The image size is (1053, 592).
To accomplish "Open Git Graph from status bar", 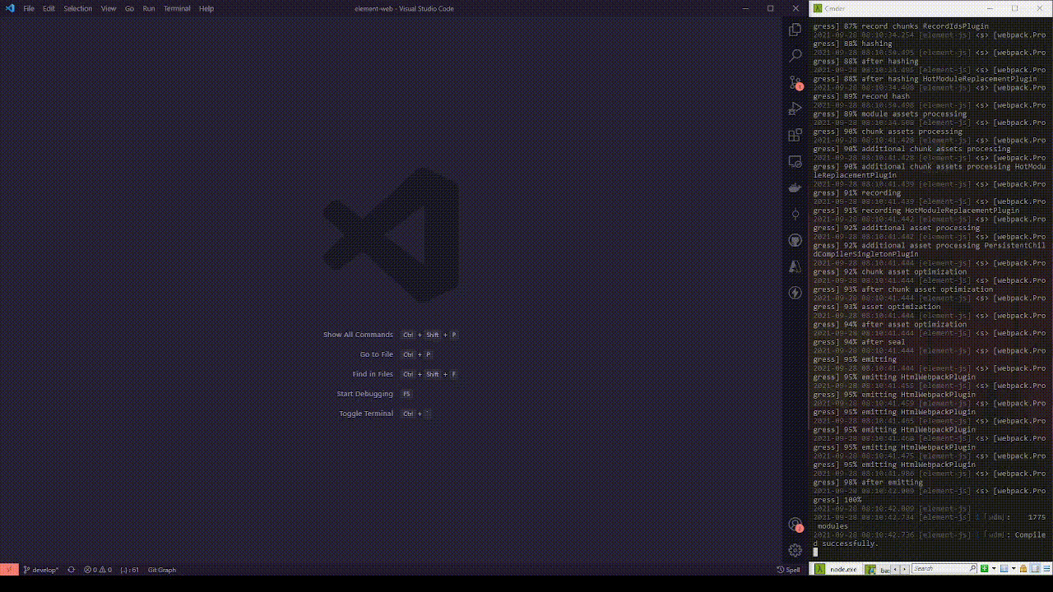I will click(x=162, y=569).
